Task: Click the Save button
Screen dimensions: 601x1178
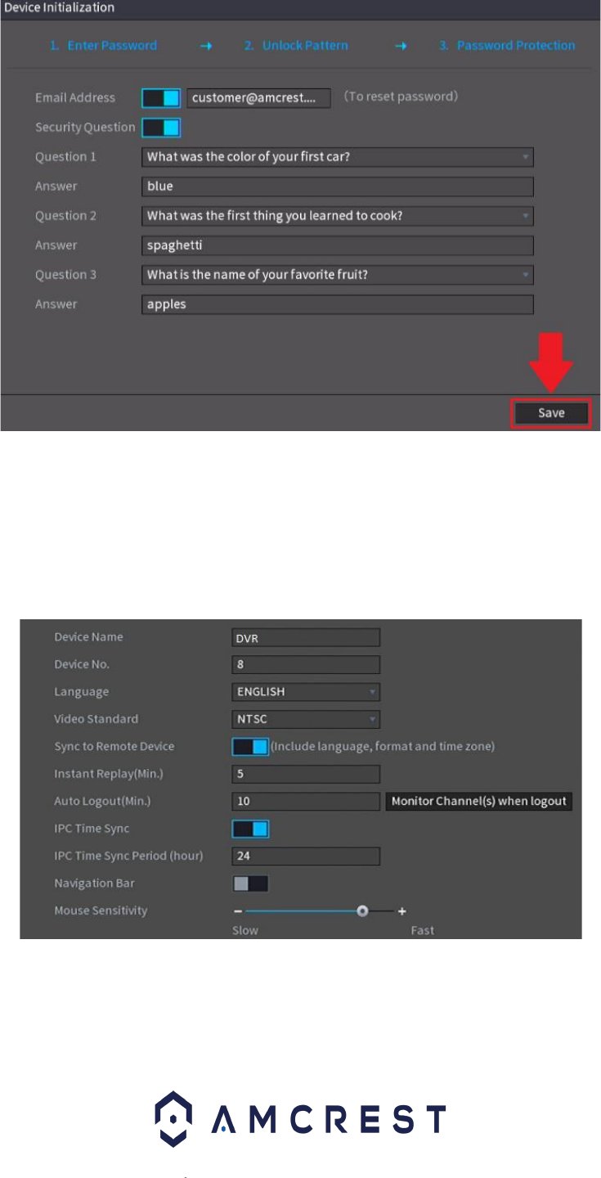Action: coord(551,413)
